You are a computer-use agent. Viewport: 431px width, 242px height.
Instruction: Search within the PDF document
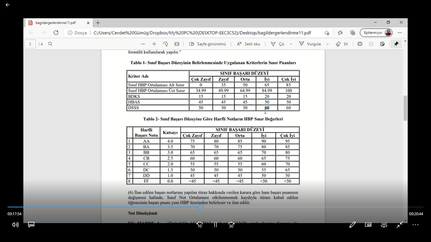(x=51, y=44)
